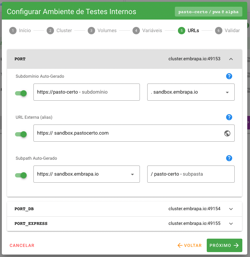Turn off the URL Externa alias switch
The image size is (250, 257).
point(21,134)
